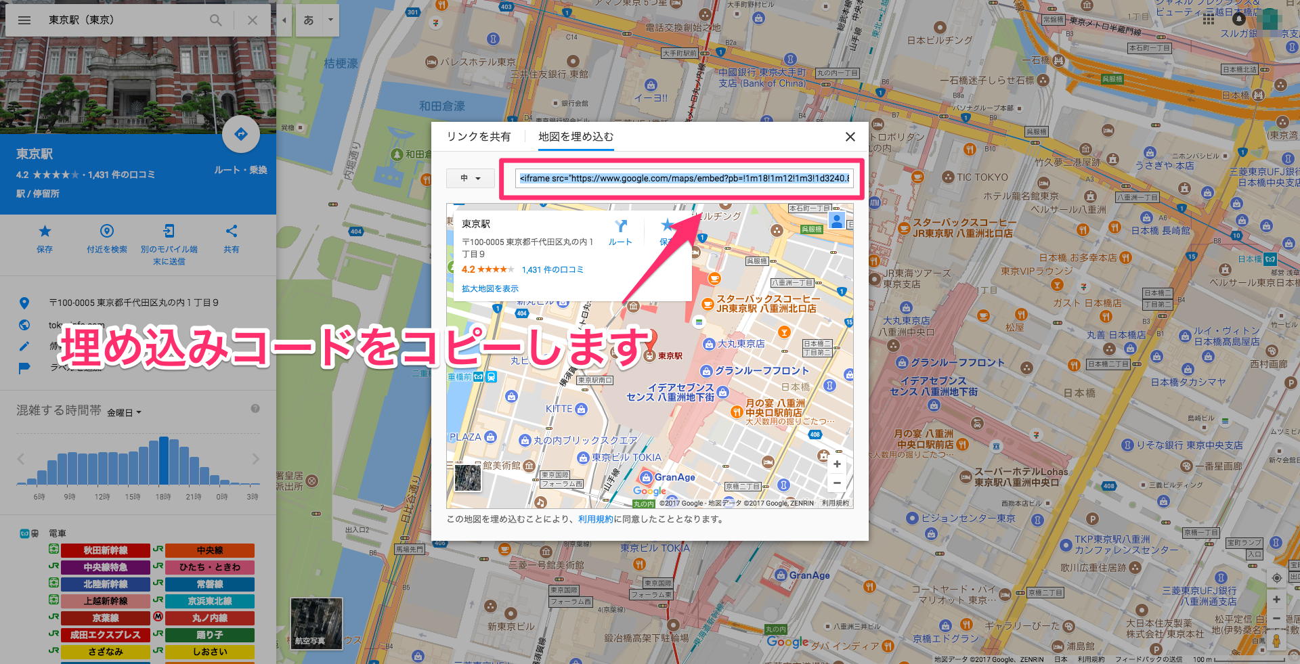Select 京葉線 train line
The height and width of the screenshot is (664, 1300).
tap(105, 618)
